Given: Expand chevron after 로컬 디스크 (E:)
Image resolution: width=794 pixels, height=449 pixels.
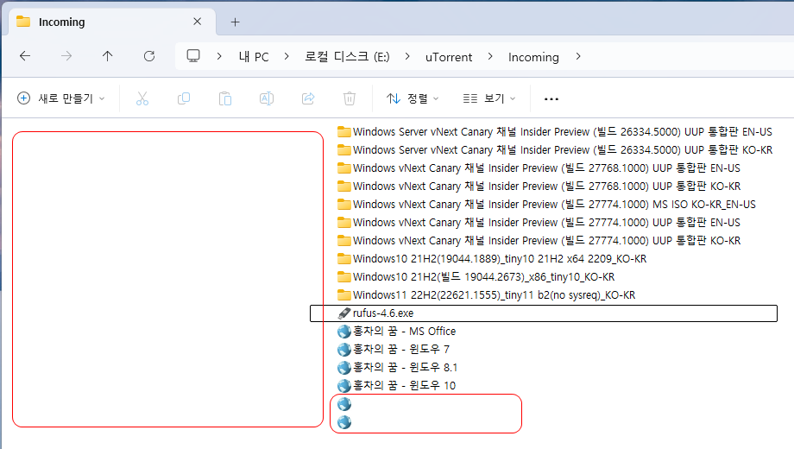Looking at the screenshot, I should (407, 56).
